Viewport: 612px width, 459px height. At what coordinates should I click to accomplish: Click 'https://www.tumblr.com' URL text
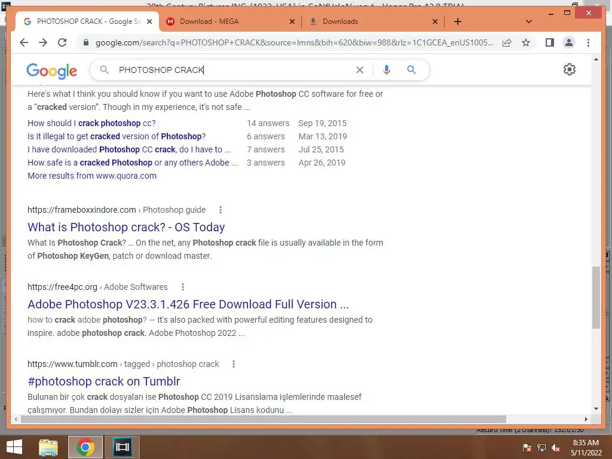72,364
